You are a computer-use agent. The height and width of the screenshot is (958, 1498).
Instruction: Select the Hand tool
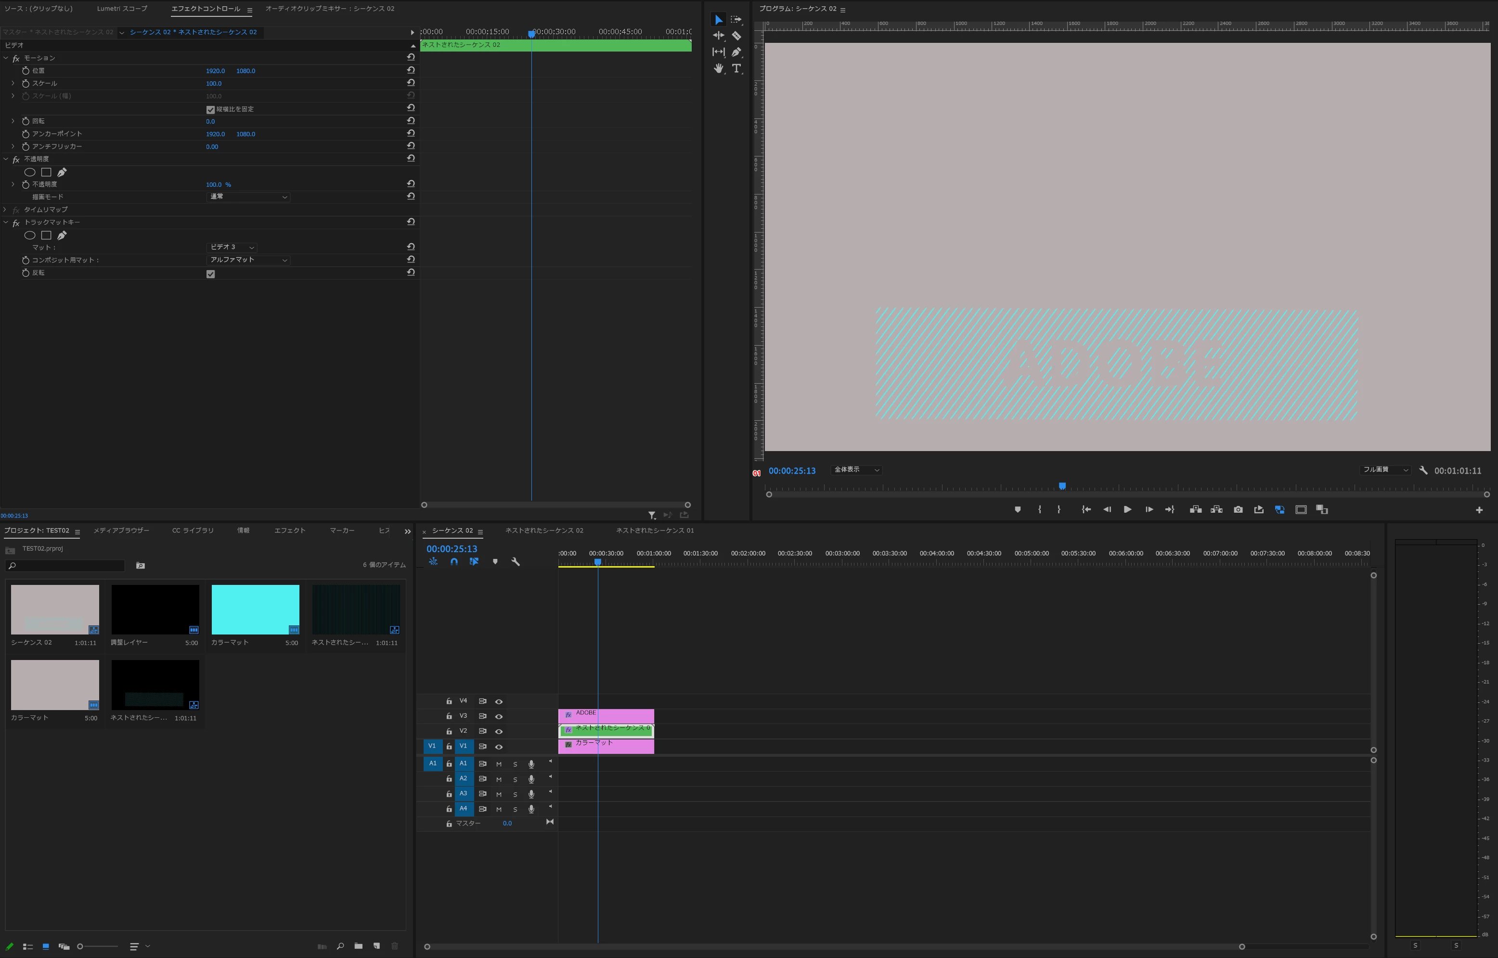(719, 68)
